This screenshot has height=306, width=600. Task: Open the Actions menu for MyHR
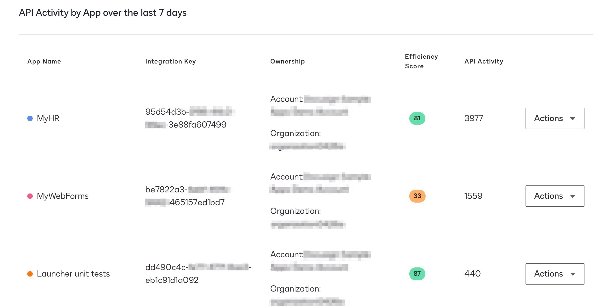554,118
